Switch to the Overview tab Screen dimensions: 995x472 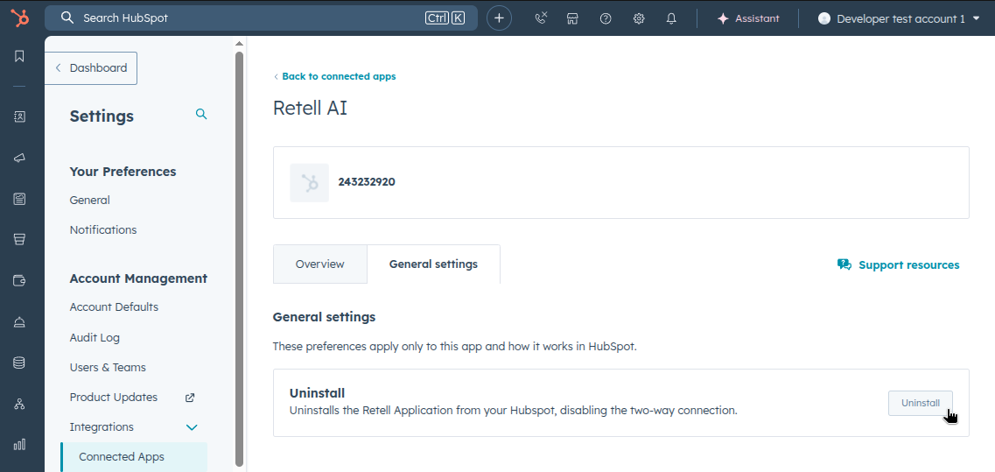coord(319,264)
